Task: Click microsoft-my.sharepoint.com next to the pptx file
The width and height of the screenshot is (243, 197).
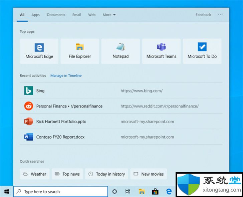Action: point(147,122)
